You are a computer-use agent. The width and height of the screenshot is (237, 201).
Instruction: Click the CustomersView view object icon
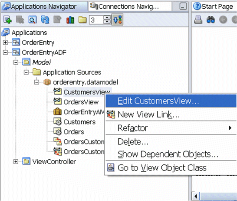coord(57,92)
